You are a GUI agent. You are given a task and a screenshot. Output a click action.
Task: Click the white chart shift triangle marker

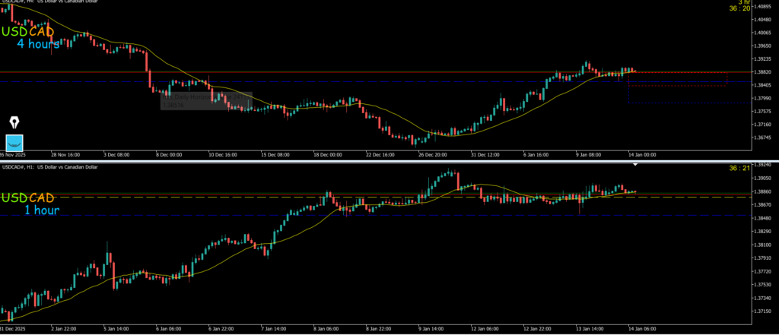click(635, 164)
